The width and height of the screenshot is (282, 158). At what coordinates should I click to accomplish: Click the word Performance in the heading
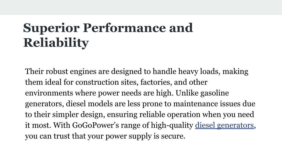124,28
